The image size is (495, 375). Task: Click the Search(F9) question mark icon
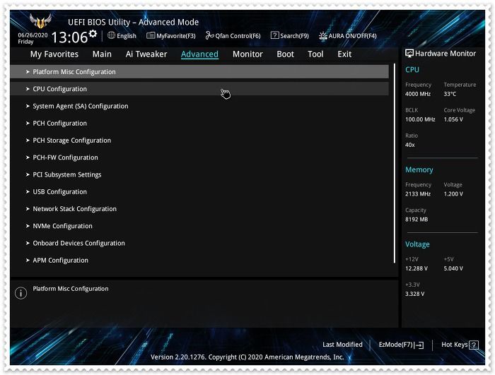click(x=274, y=35)
